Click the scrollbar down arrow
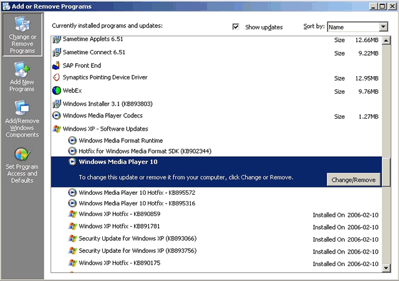399x281 pixels. (387, 268)
